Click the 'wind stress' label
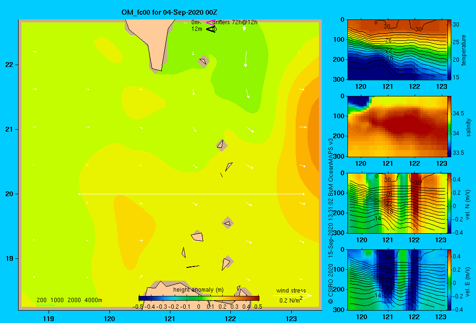Image resolution: width=476 pixels, height=323 pixels. [291, 290]
